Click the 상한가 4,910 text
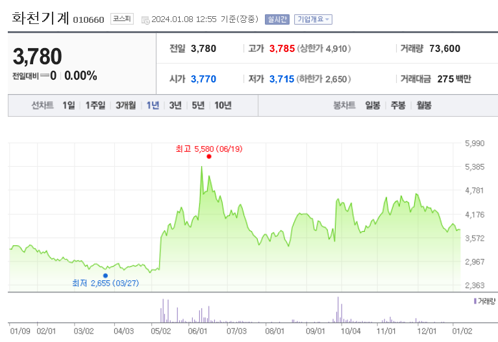498x342 pixels. pyautogui.click(x=324, y=49)
